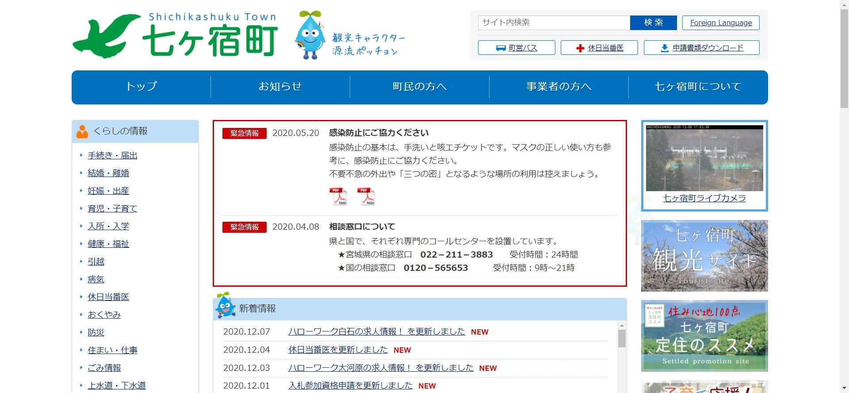The image size is (849, 393).
Task: Click the page vertical scrollbar thumb
Action: tap(844, 58)
